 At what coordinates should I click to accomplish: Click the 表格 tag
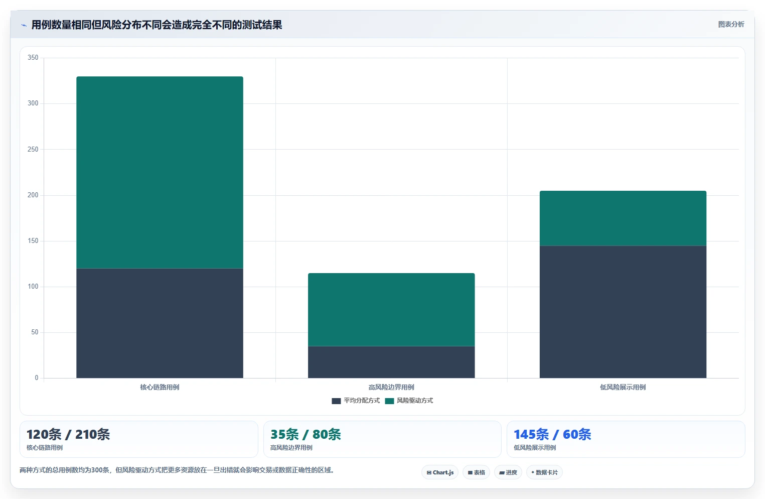pyautogui.click(x=476, y=472)
